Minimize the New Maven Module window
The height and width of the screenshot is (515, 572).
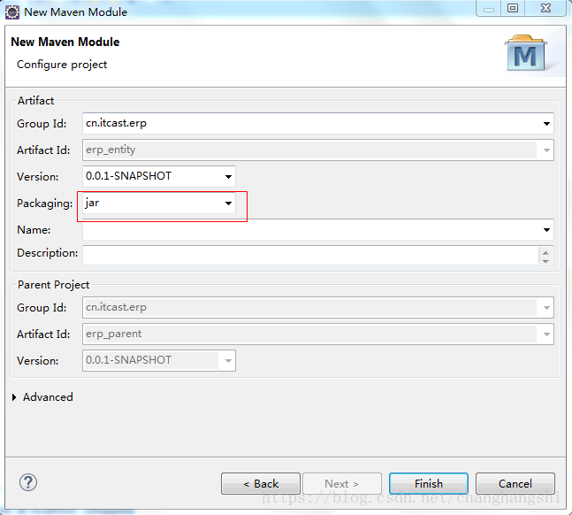489,8
